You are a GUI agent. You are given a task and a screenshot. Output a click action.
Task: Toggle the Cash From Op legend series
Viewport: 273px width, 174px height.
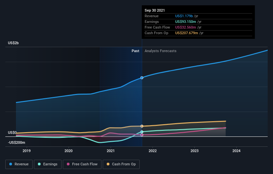click(121, 164)
